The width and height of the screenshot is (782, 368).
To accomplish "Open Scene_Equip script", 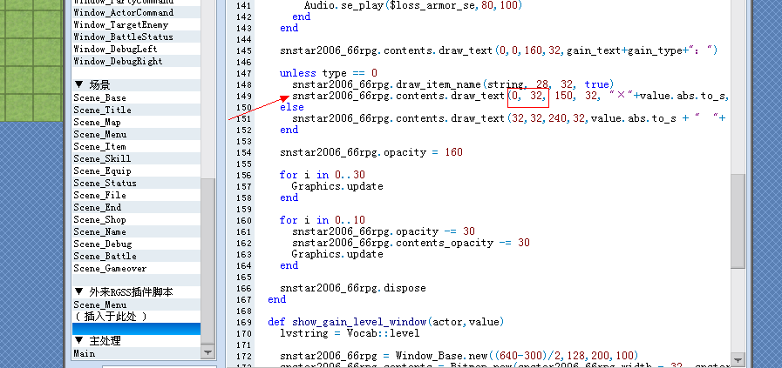I will click(x=136, y=171).
